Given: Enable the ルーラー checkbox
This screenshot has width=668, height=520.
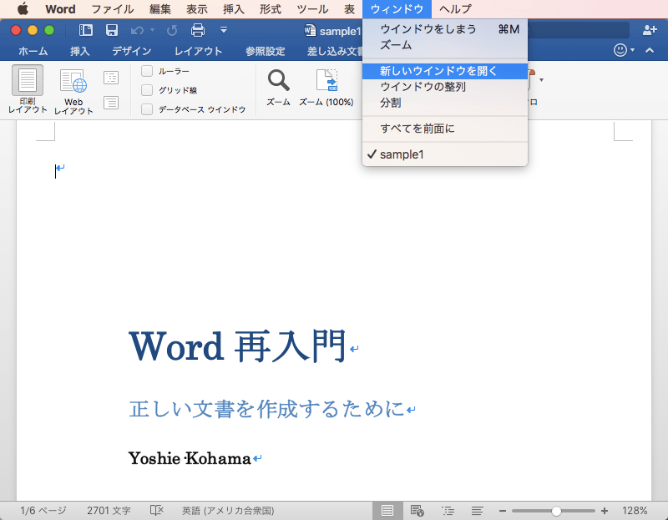Looking at the screenshot, I should point(147,71).
